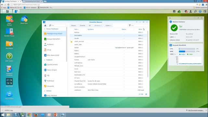Viewport: 208px width, 117px height.
Task: Open LAN 1 dropdown in Sistem Durumu widget
Action: pos(173,37)
